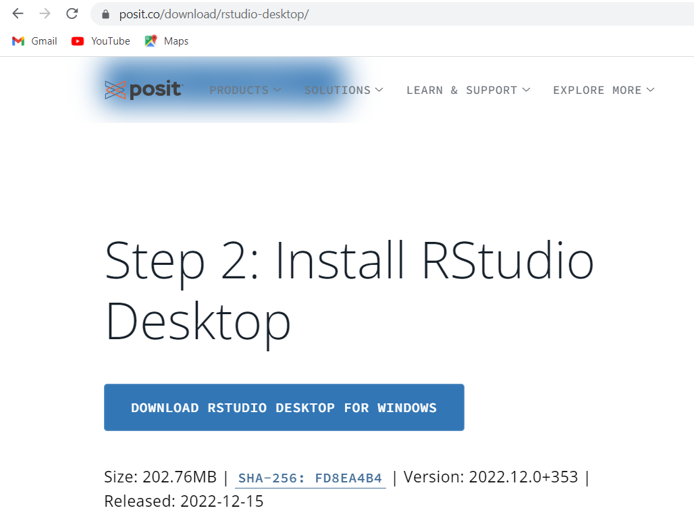Screen dimensions: 694x527
Task: Click DOWNLOAD RSTUDIO DESKTOP FOR WINDOWS
Action: [x=284, y=407]
